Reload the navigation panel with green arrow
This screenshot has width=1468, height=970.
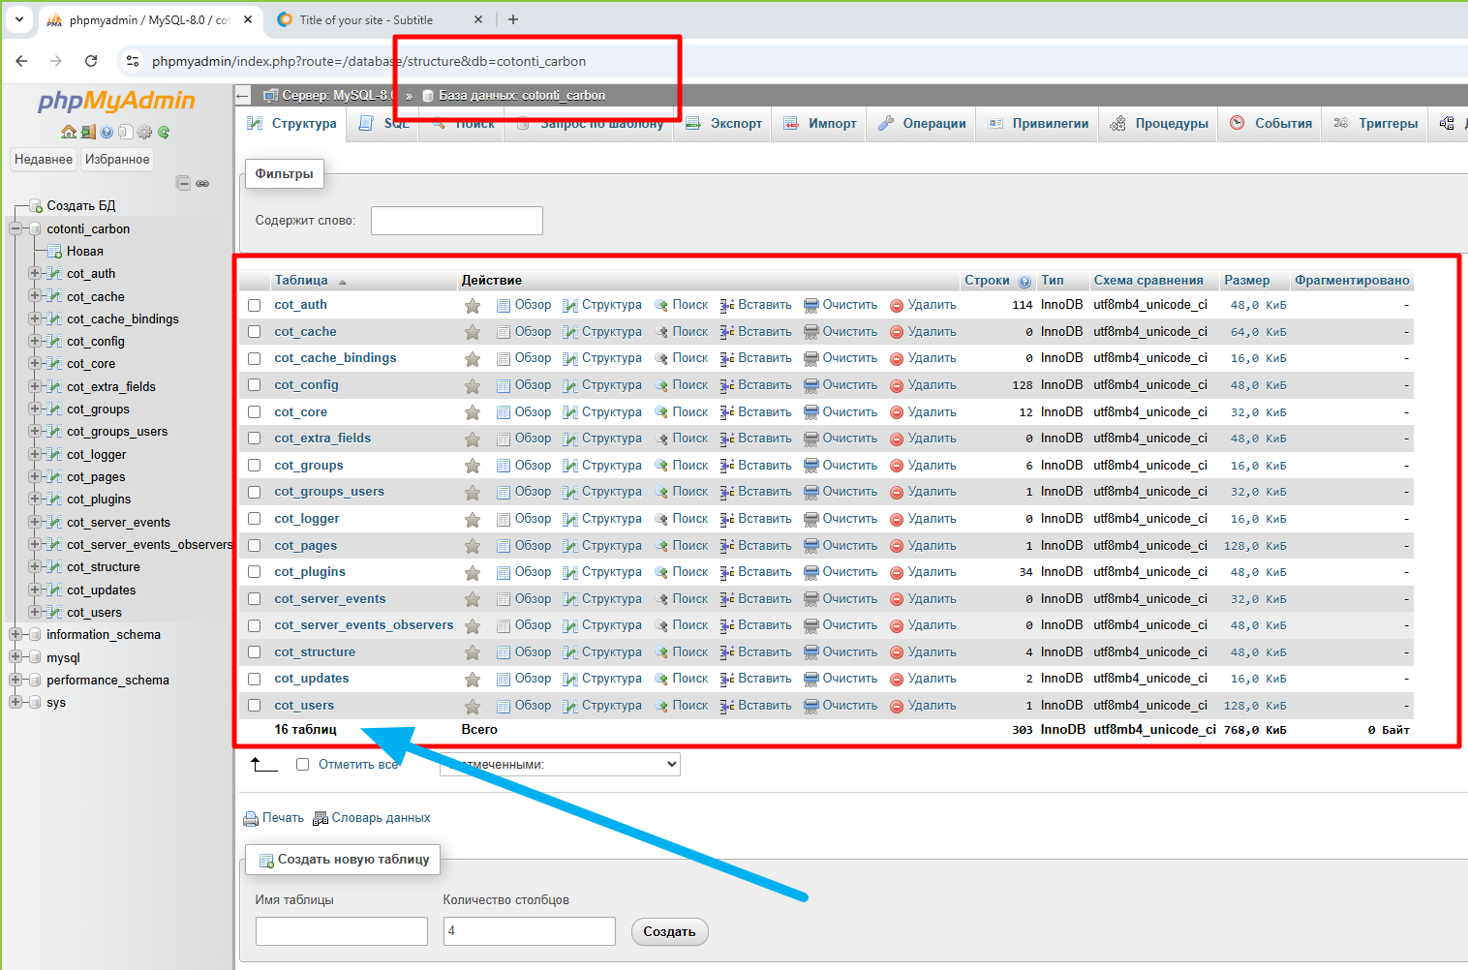(164, 132)
